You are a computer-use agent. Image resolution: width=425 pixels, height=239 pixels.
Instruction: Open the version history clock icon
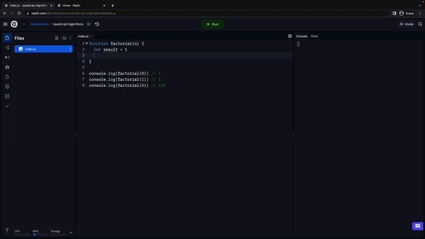[97, 24]
